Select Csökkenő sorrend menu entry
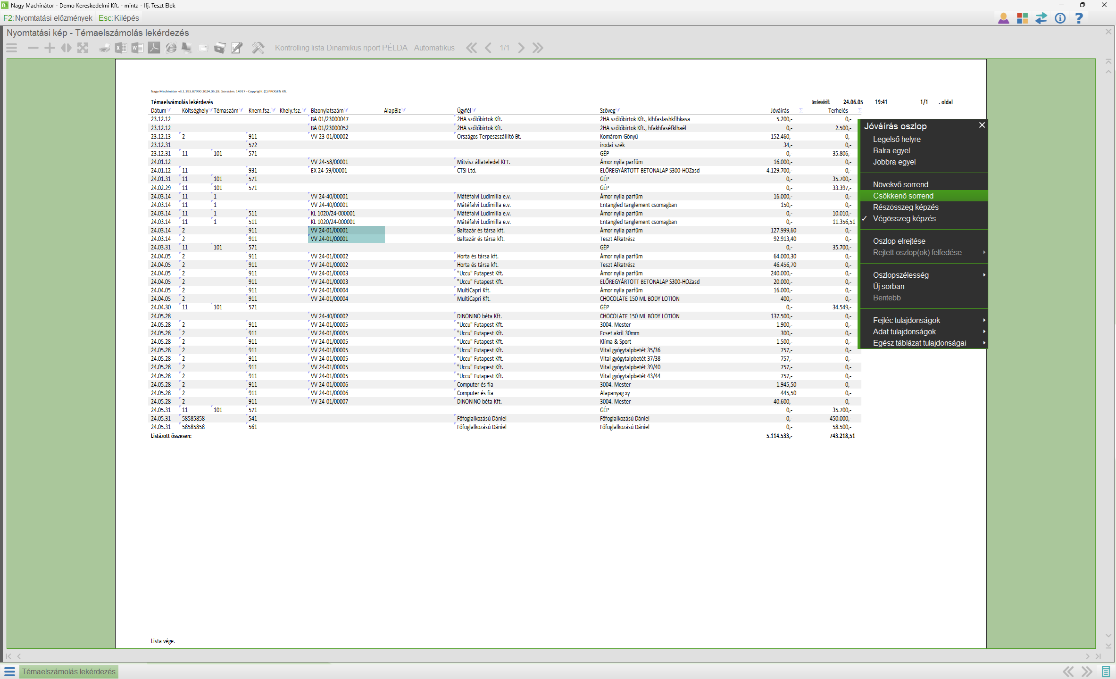This screenshot has height=679, width=1116. (x=903, y=196)
